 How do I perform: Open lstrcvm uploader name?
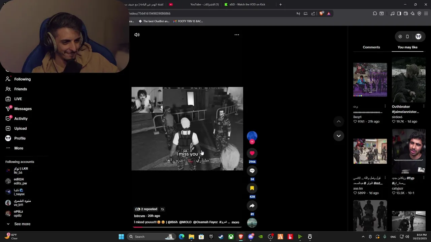point(139,216)
